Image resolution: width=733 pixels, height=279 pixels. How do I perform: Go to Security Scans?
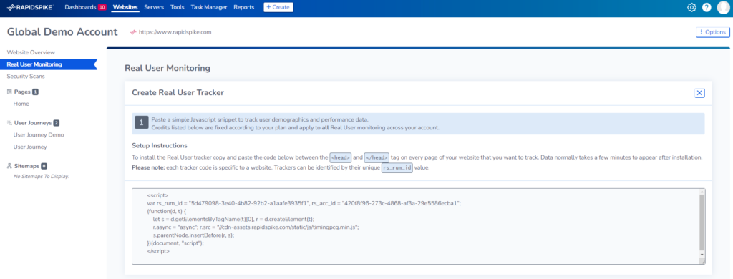[26, 76]
